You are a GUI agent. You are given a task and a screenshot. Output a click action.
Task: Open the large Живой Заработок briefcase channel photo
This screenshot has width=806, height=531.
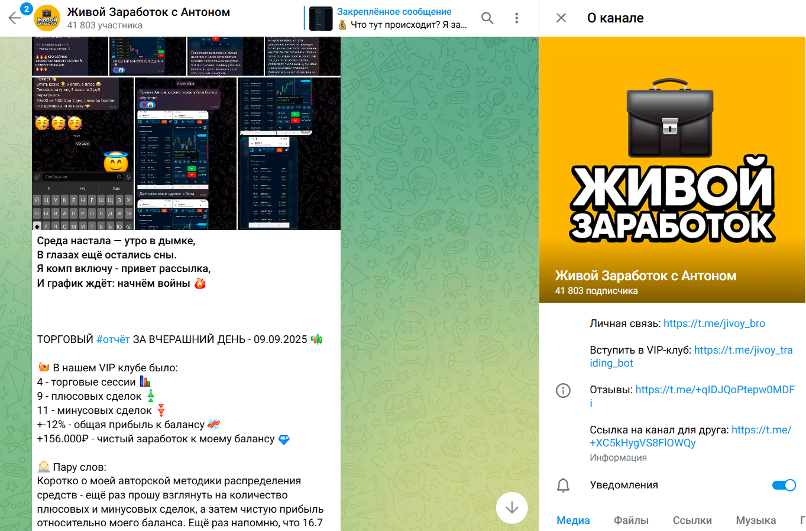tap(672, 170)
